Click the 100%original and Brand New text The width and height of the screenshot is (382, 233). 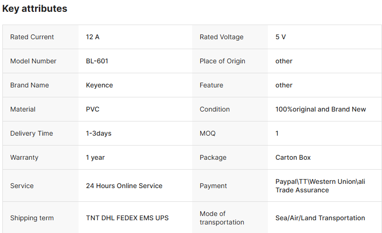(320, 109)
